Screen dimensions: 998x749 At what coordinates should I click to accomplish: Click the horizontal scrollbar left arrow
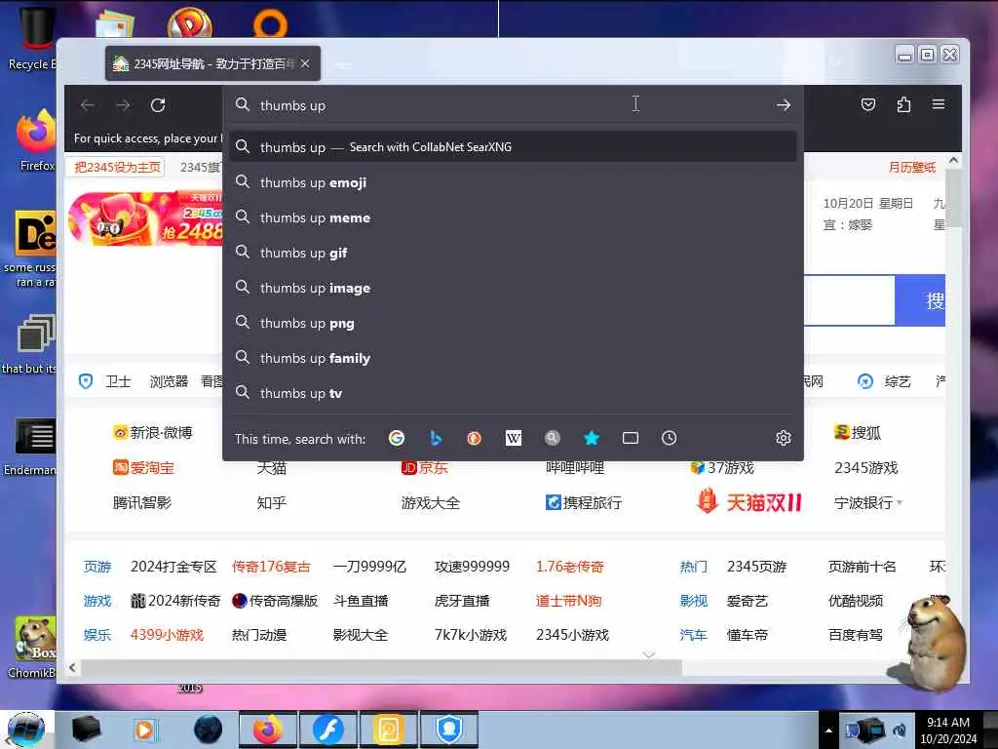tap(72, 667)
